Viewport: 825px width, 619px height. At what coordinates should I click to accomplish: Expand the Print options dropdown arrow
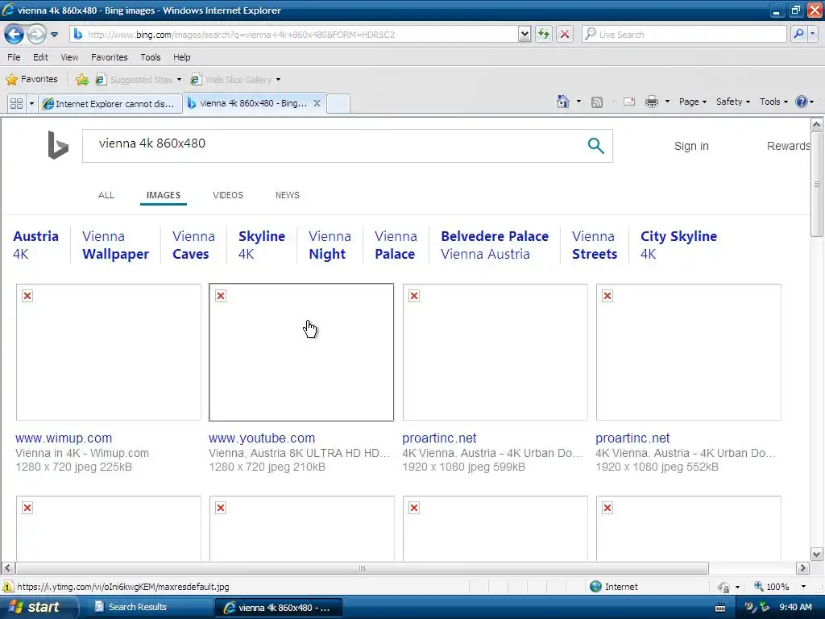click(x=667, y=102)
